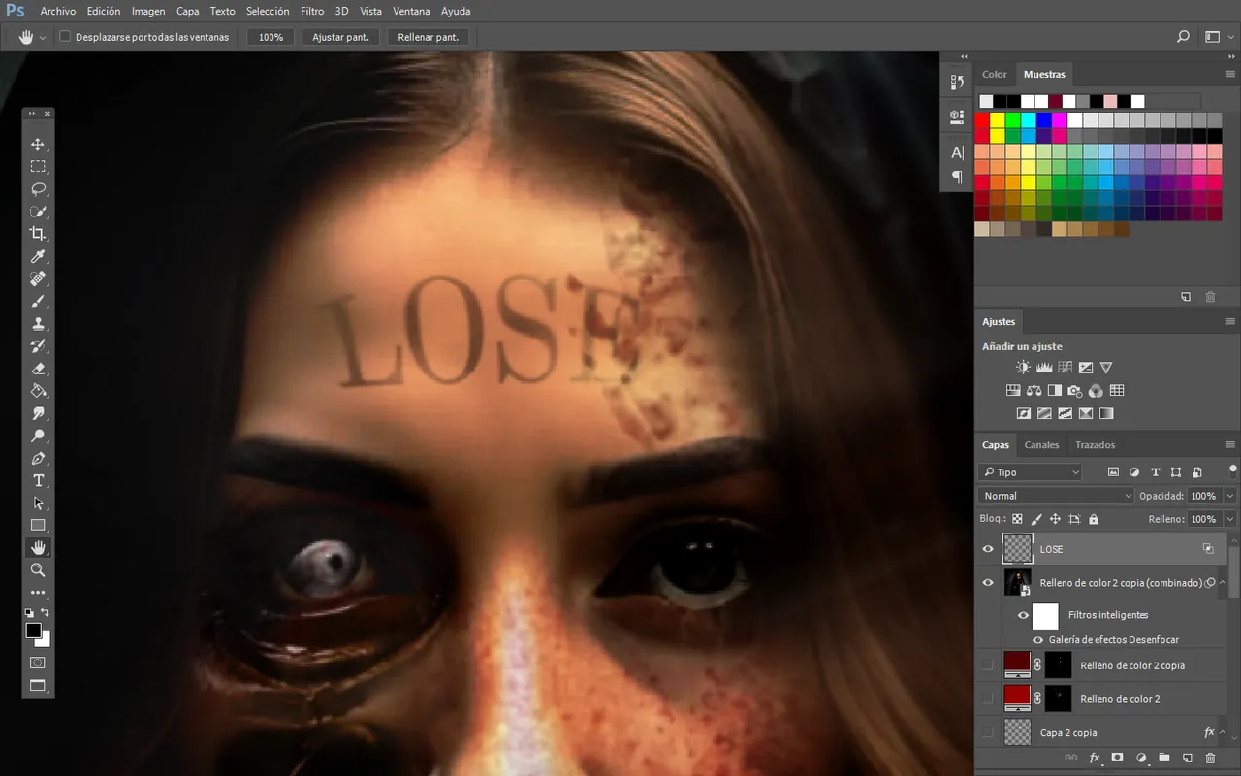Viewport: 1241px width, 776px height.
Task: Open the Relleno slider dropdown arrow
Action: [1229, 520]
